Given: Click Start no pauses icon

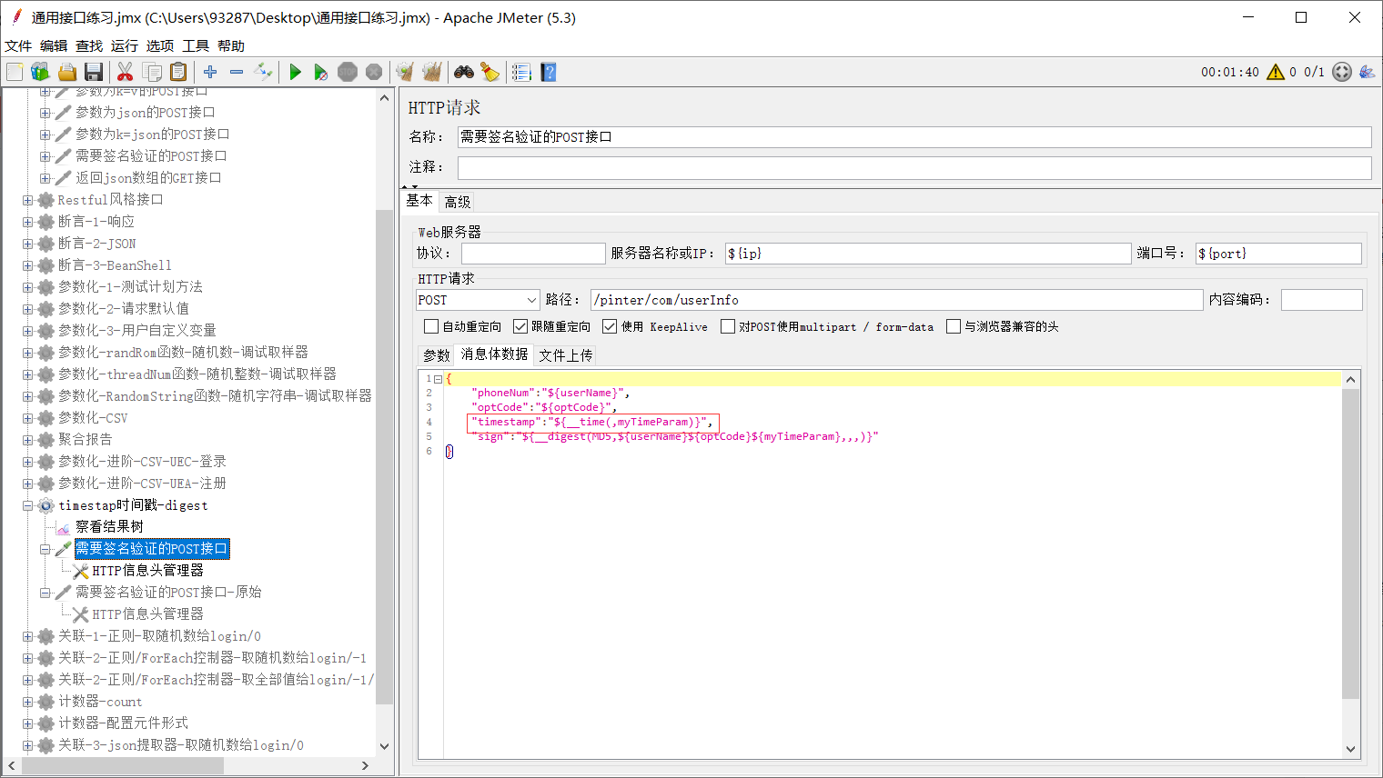Looking at the screenshot, I should [321, 72].
